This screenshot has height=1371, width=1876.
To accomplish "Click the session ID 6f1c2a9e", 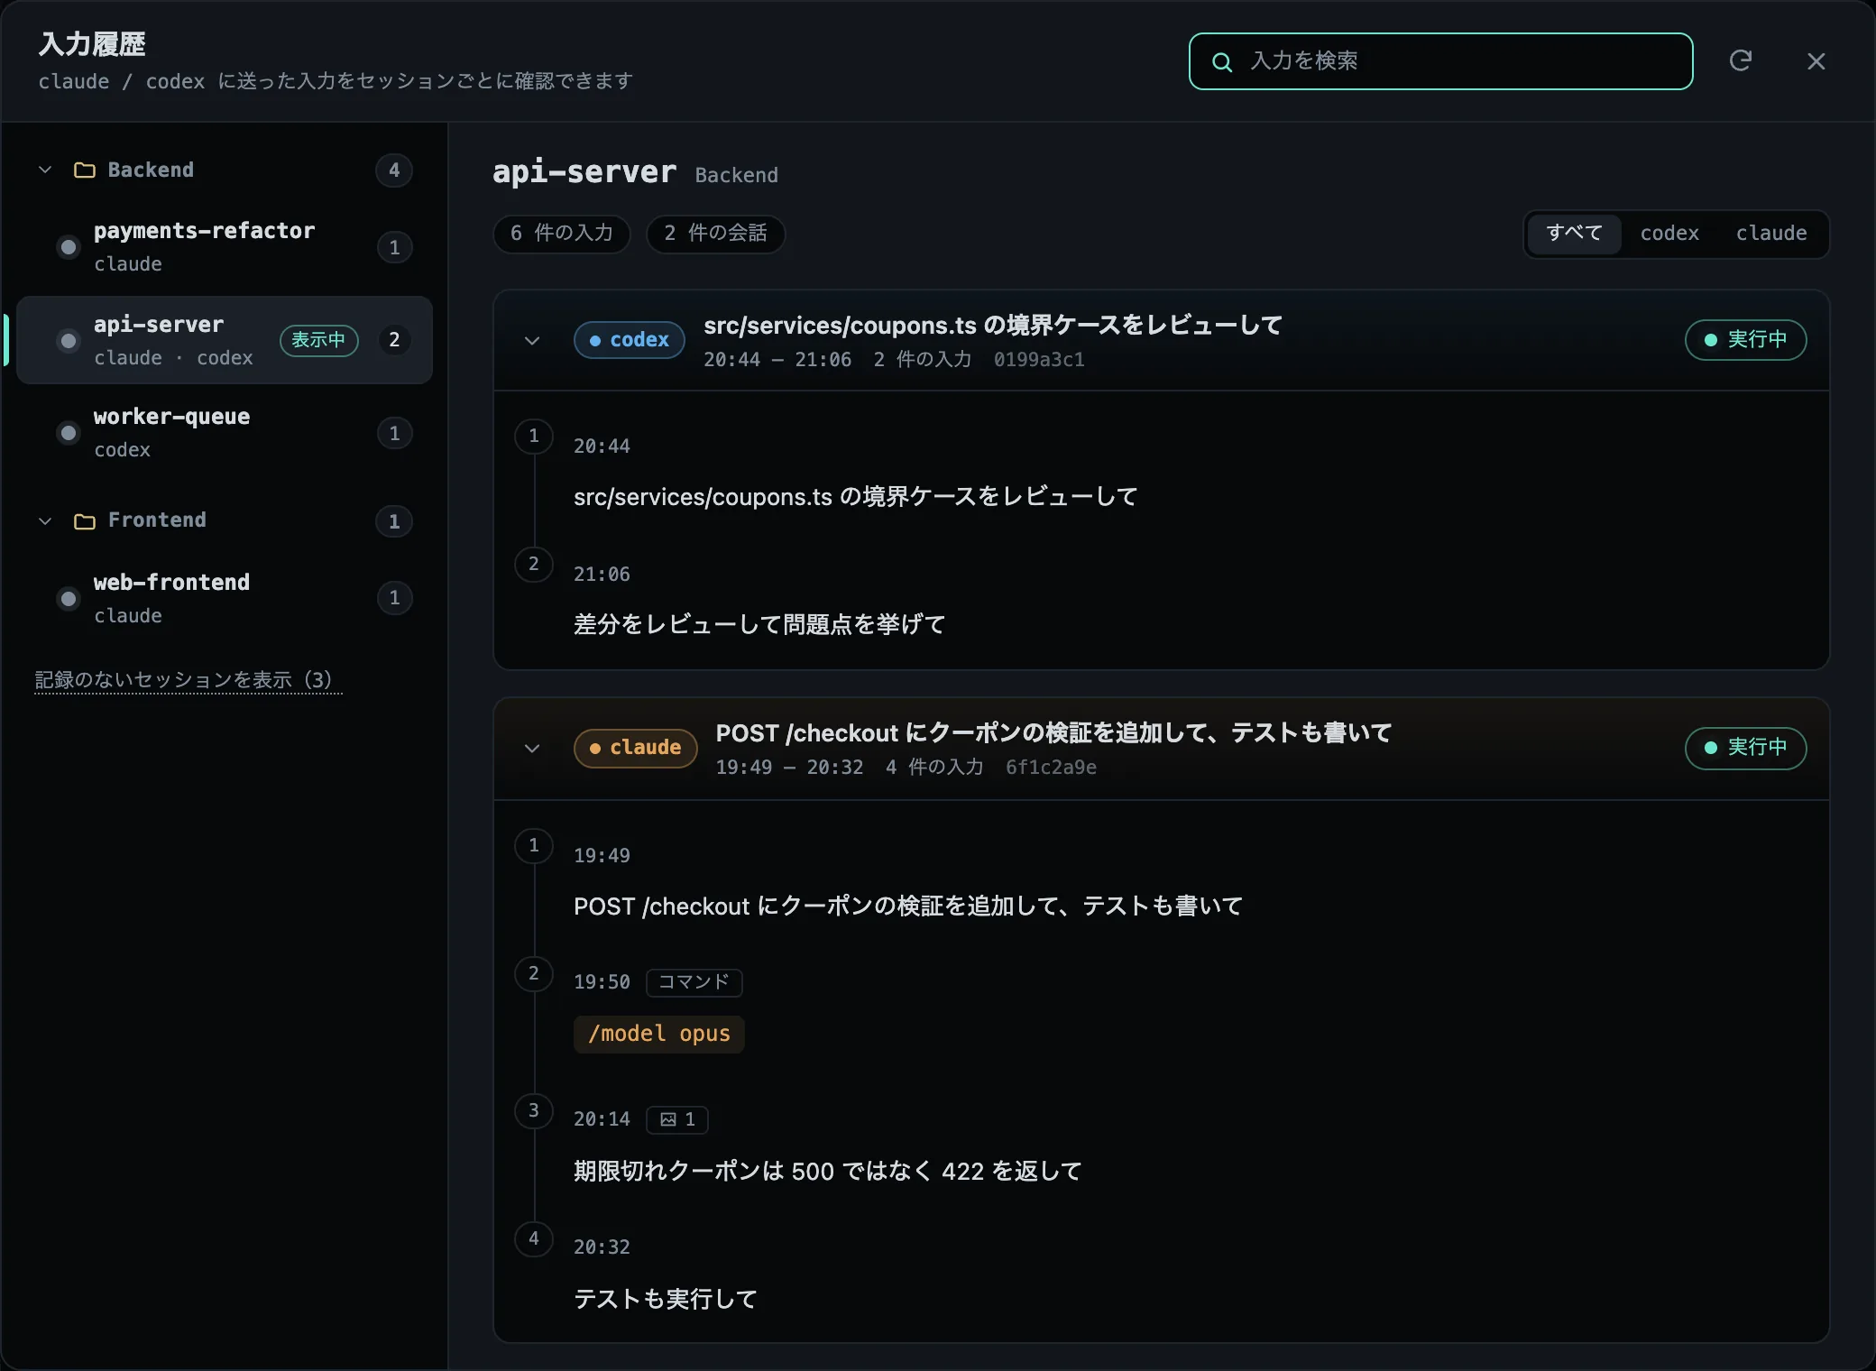I will pyautogui.click(x=1051, y=768).
